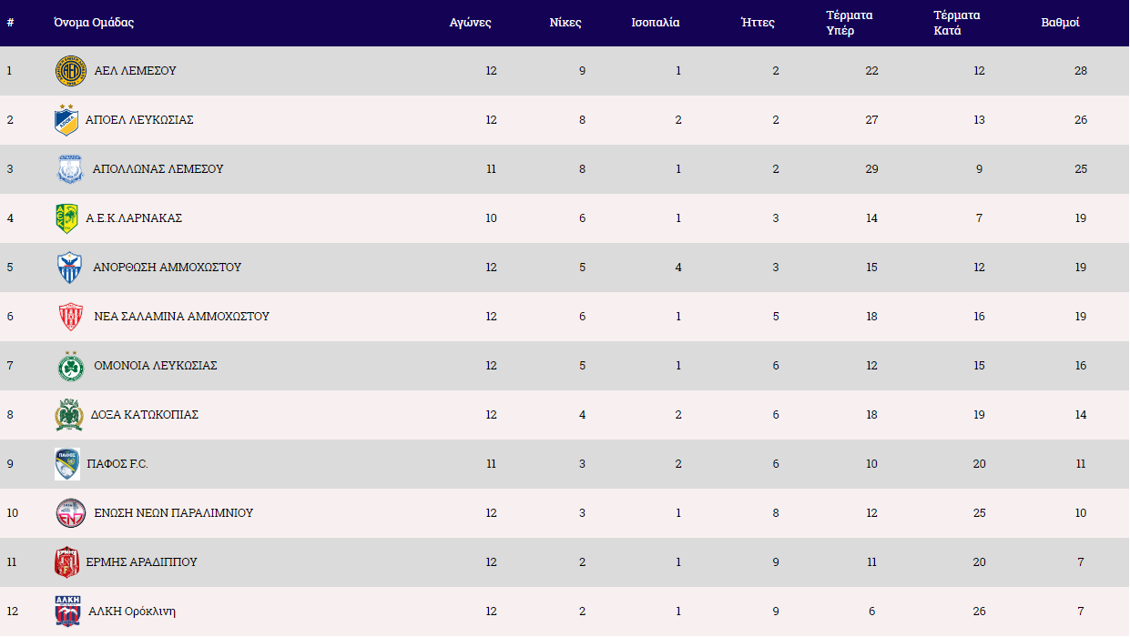Click the Αγώνες column header
1130x637 pixels.
(470, 23)
